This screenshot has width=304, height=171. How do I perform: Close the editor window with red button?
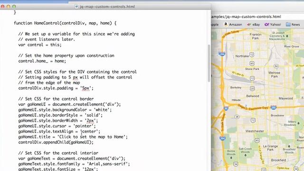3,6
